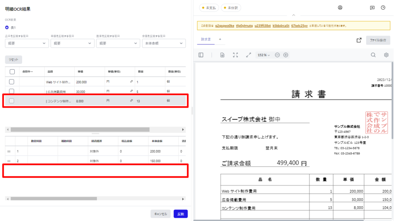
Task: Click the キャンセル button
Action: (x=160, y=214)
